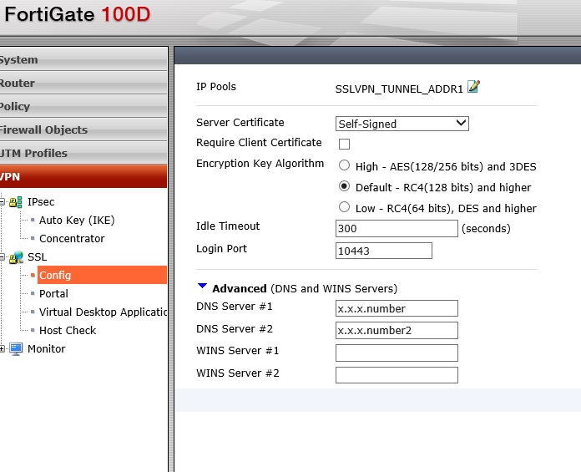Click the WINS Server #1 field
581x472 pixels.
(397, 353)
